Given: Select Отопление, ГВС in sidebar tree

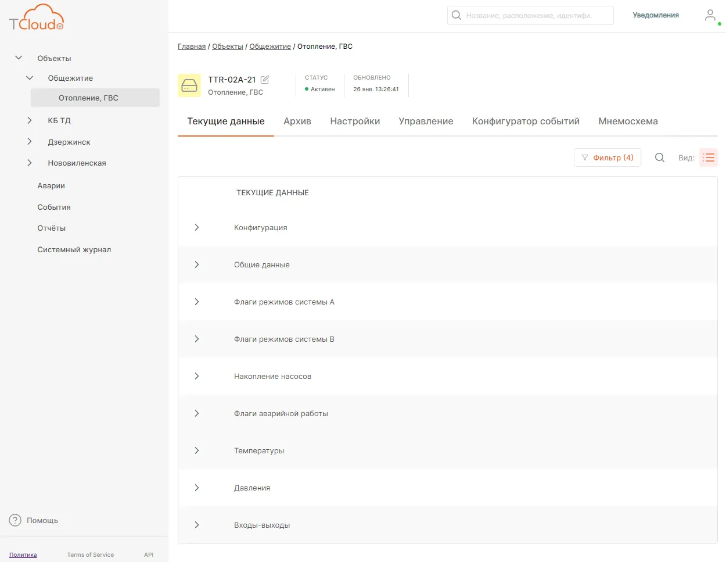Looking at the screenshot, I should pos(95,98).
